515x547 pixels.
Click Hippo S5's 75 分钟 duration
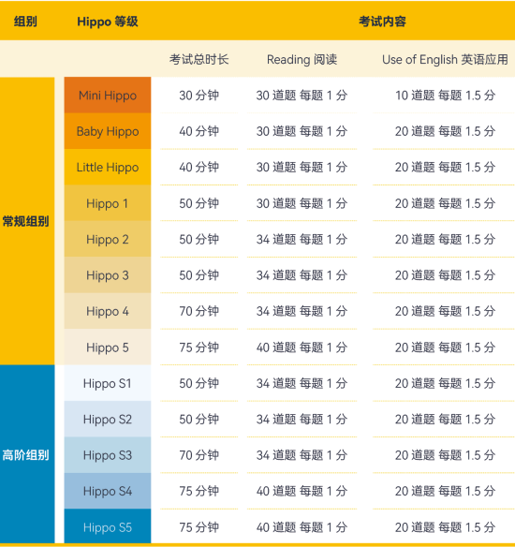tap(199, 527)
